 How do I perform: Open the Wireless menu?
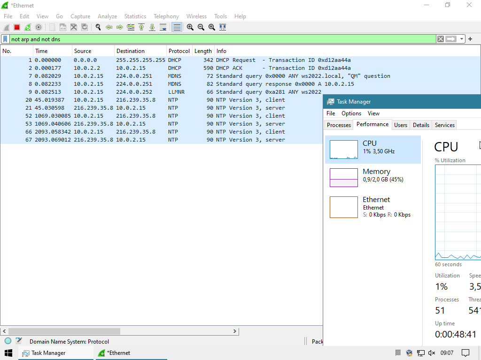coord(197,16)
